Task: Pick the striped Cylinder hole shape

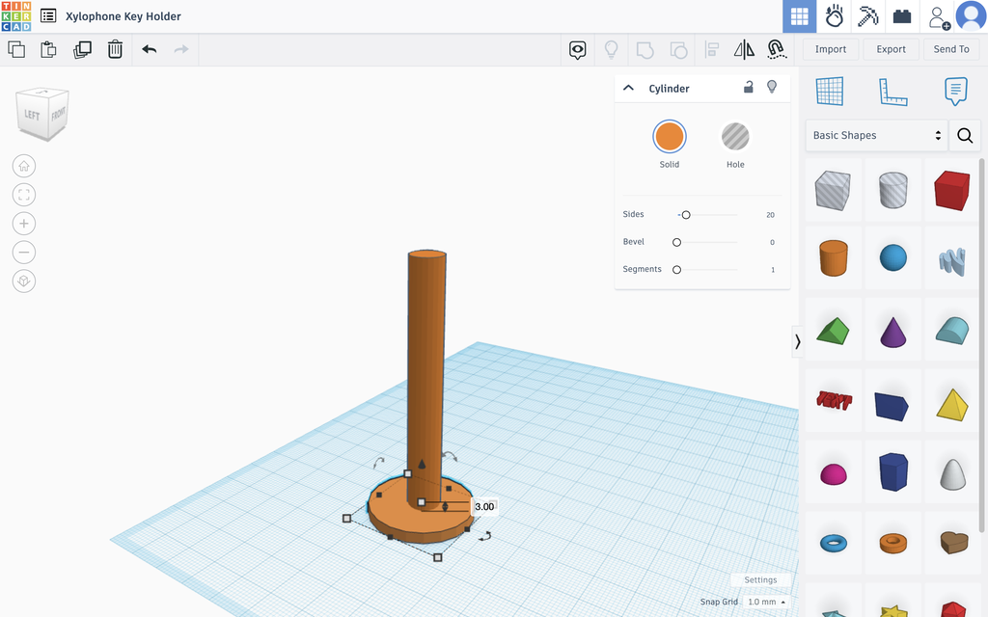Action: point(892,190)
